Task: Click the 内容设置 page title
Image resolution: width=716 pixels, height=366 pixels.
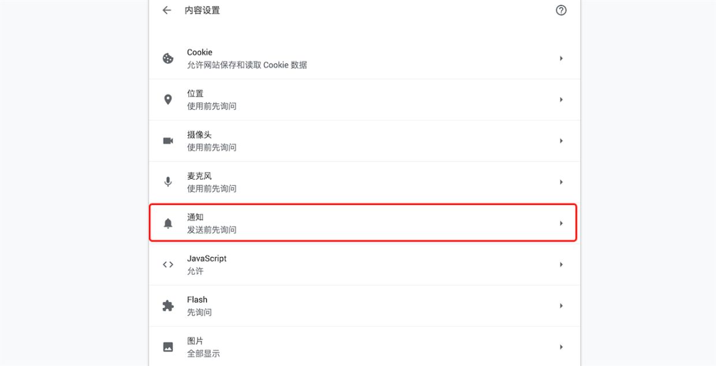Action: pos(202,10)
